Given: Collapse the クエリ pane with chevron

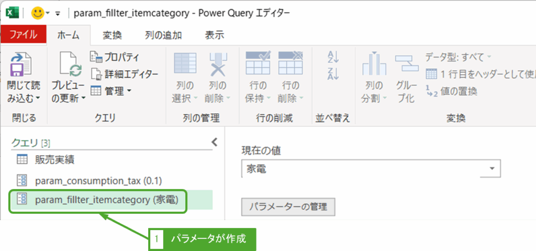Looking at the screenshot, I should (214, 141).
